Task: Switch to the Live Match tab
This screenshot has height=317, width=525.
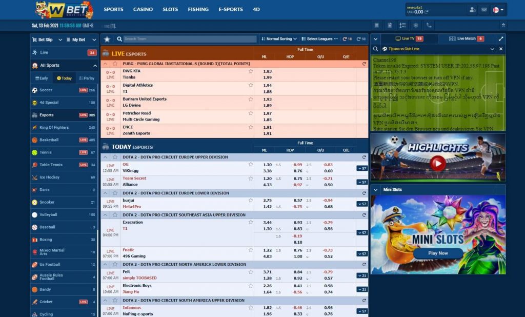Action: tap(467, 38)
